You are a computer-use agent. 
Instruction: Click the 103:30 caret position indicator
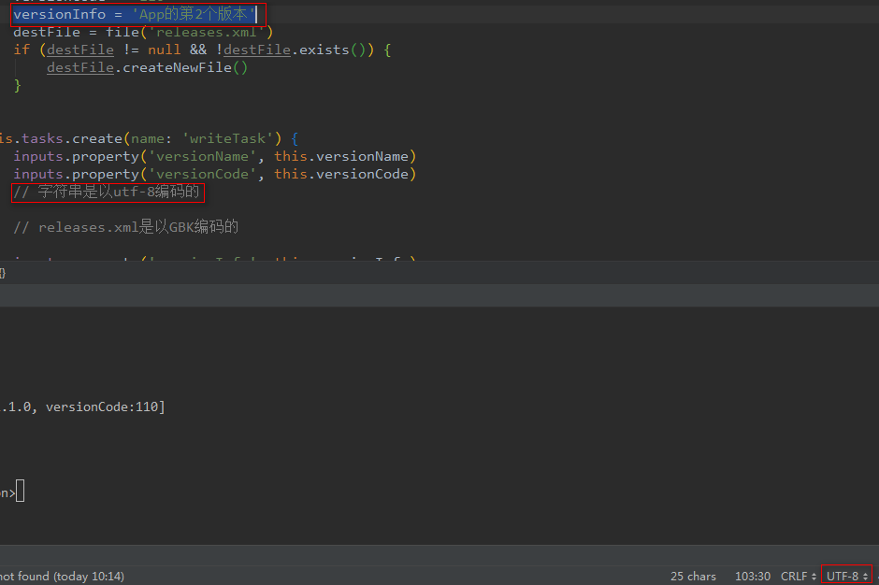click(x=752, y=576)
